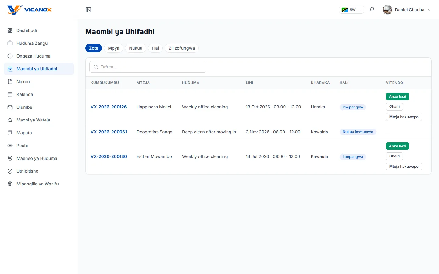Click the Nukuu imetumwa status badge

coord(358,132)
